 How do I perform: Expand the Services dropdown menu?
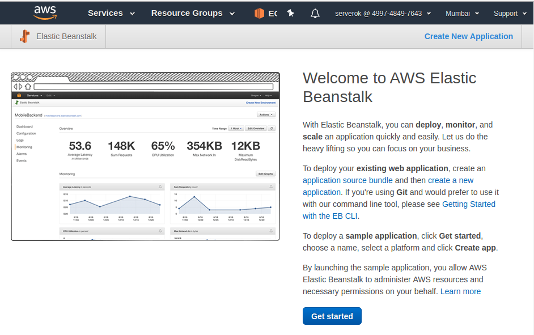click(111, 13)
